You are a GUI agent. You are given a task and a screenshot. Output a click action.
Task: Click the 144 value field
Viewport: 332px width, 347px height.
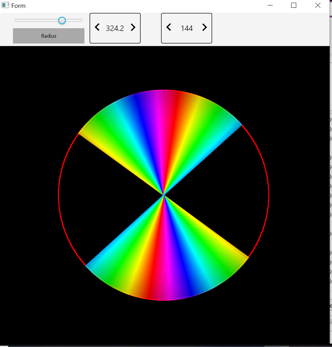[187, 28]
